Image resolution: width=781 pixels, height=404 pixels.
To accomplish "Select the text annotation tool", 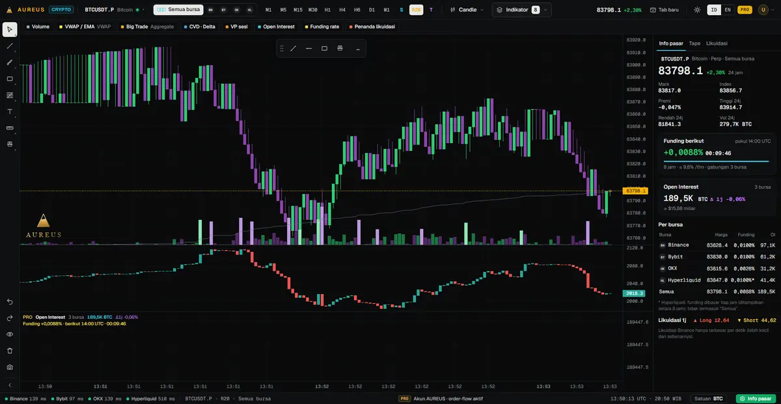I will point(10,111).
